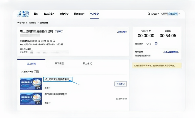Click the first course cover thumbnail
The image size is (195, 118).
click(x=31, y=84)
